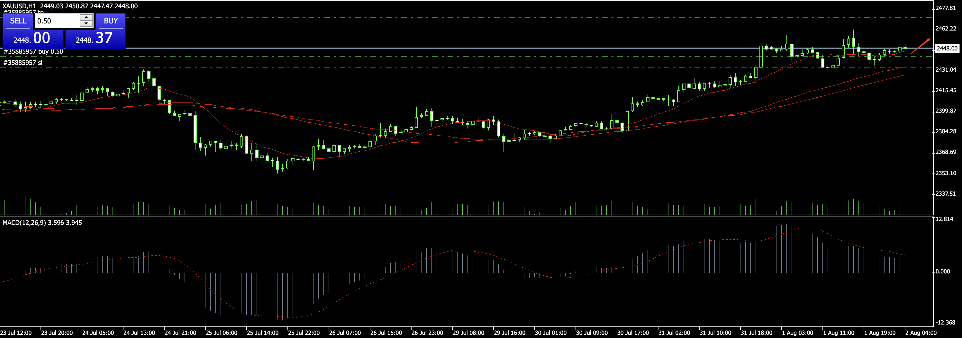
Task: Click the 2415.45 price axis label
Action: (946, 90)
